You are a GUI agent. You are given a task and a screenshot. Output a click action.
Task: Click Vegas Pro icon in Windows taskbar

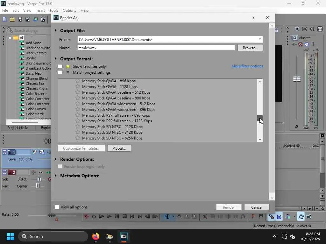click(x=124, y=236)
